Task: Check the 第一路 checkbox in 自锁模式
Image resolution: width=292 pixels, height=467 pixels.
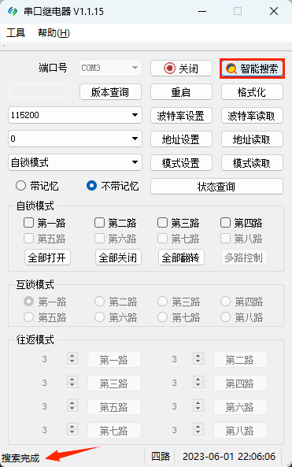Action: click(x=28, y=223)
